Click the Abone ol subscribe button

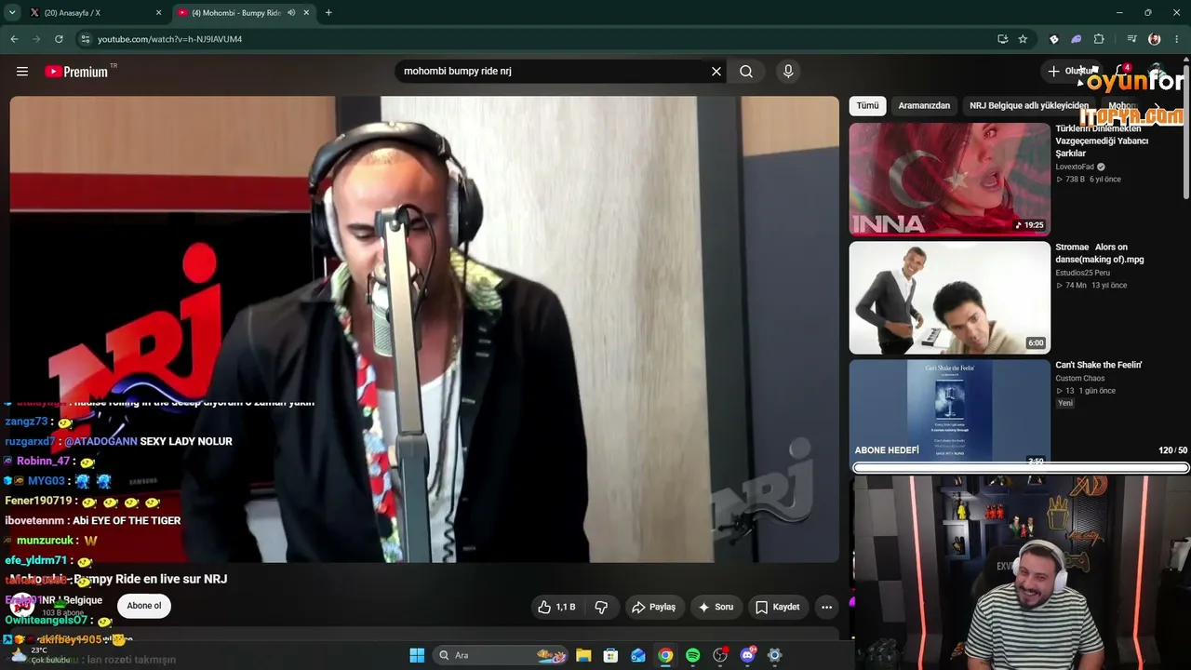(144, 606)
